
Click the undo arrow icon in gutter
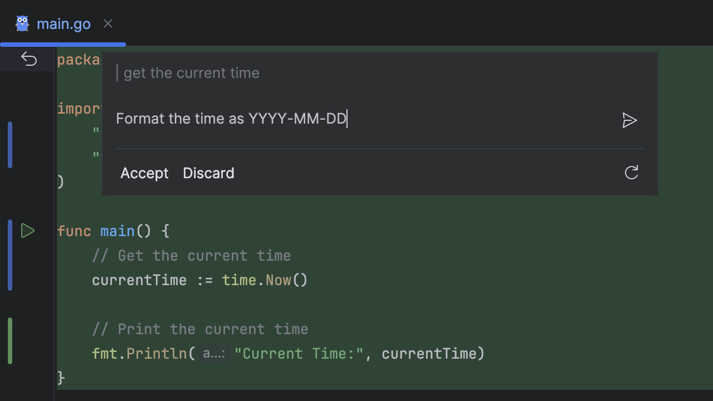click(29, 59)
